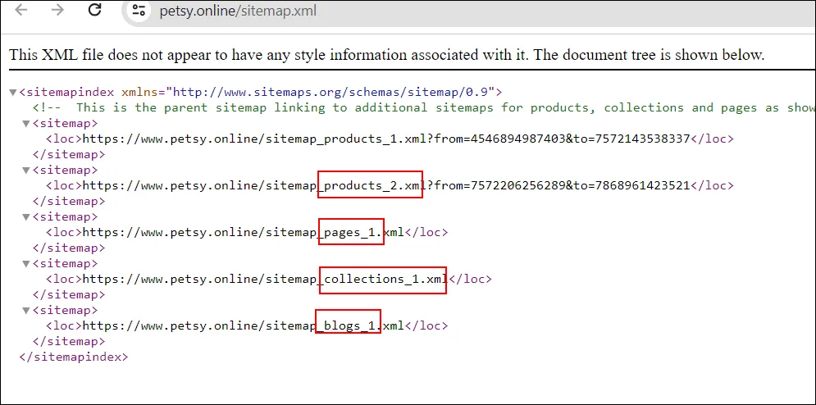
Task: Click the green parent sitemap comment line
Action: coord(424,107)
